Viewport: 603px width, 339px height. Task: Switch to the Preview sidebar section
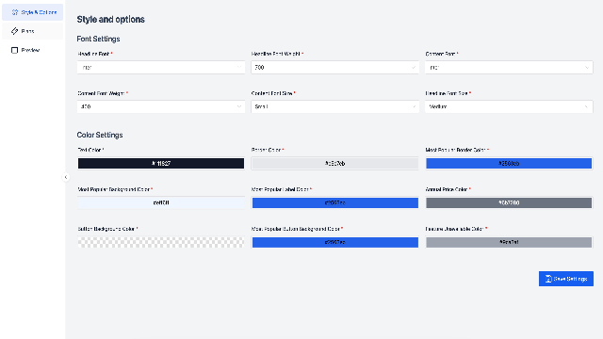click(33, 50)
